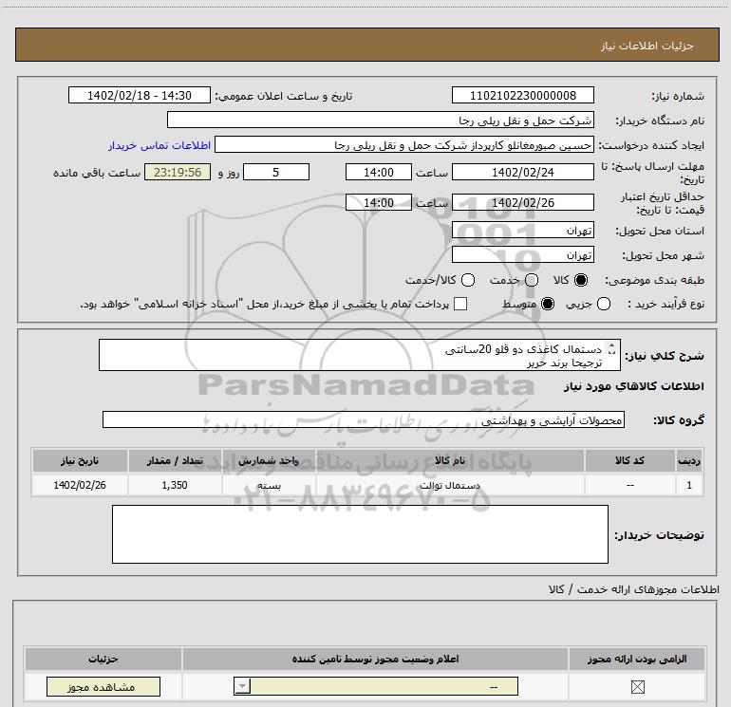Click the اطلاعات کالاهای مورد نیاز heading
Viewport: 731px width, 707px height.
[634, 386]
